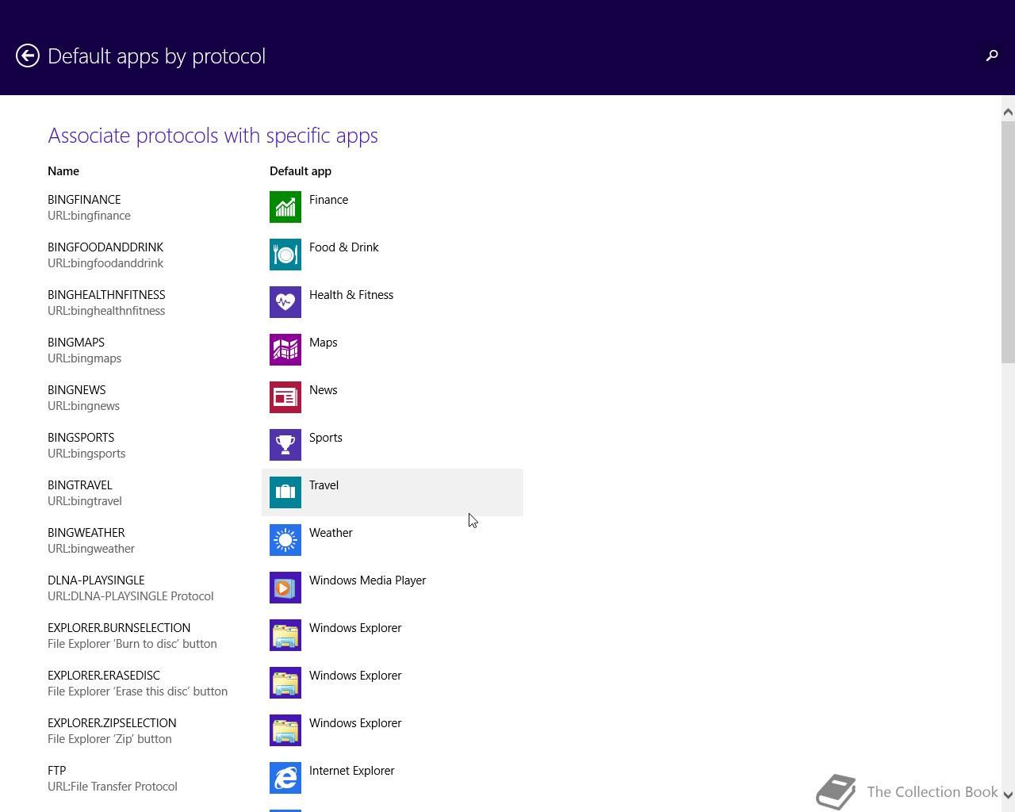Click the vertical scrollbar thumb

1008,242
